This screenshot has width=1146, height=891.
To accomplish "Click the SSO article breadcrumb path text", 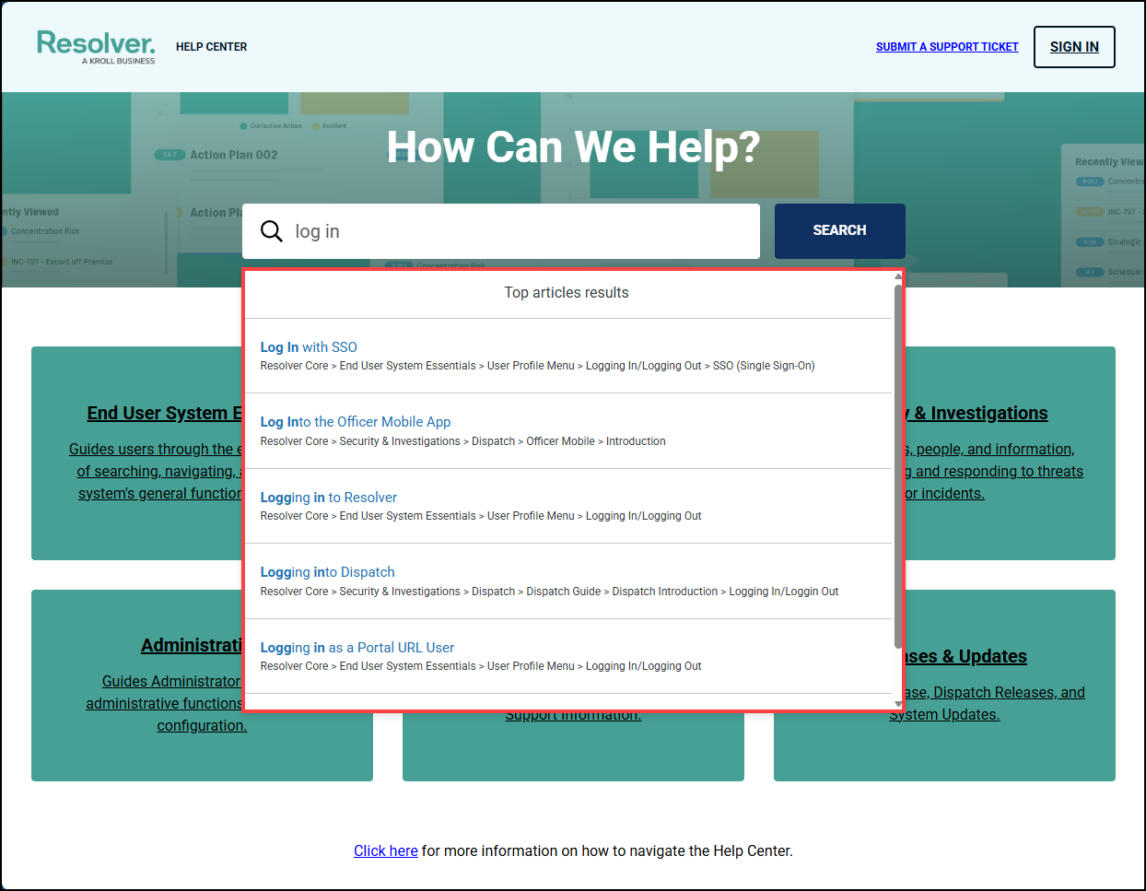I will click(537, 366).
